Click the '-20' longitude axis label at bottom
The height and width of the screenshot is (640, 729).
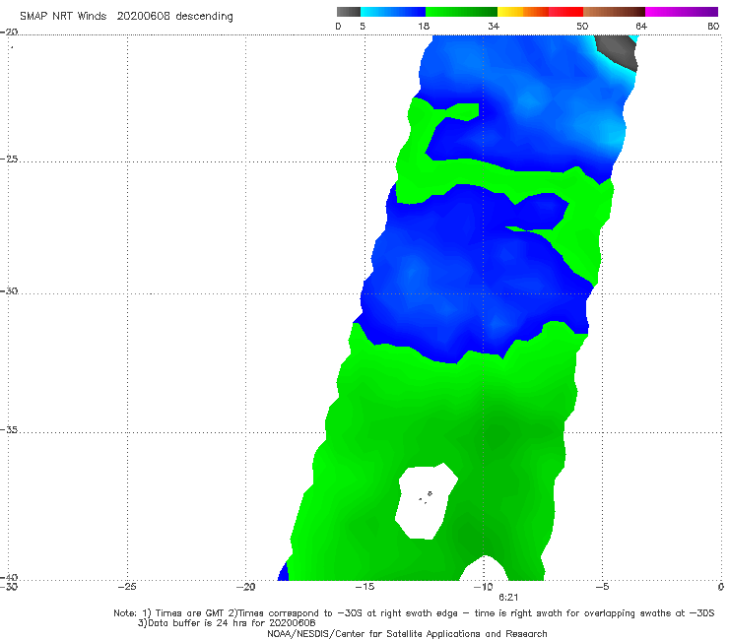point(245,587)
